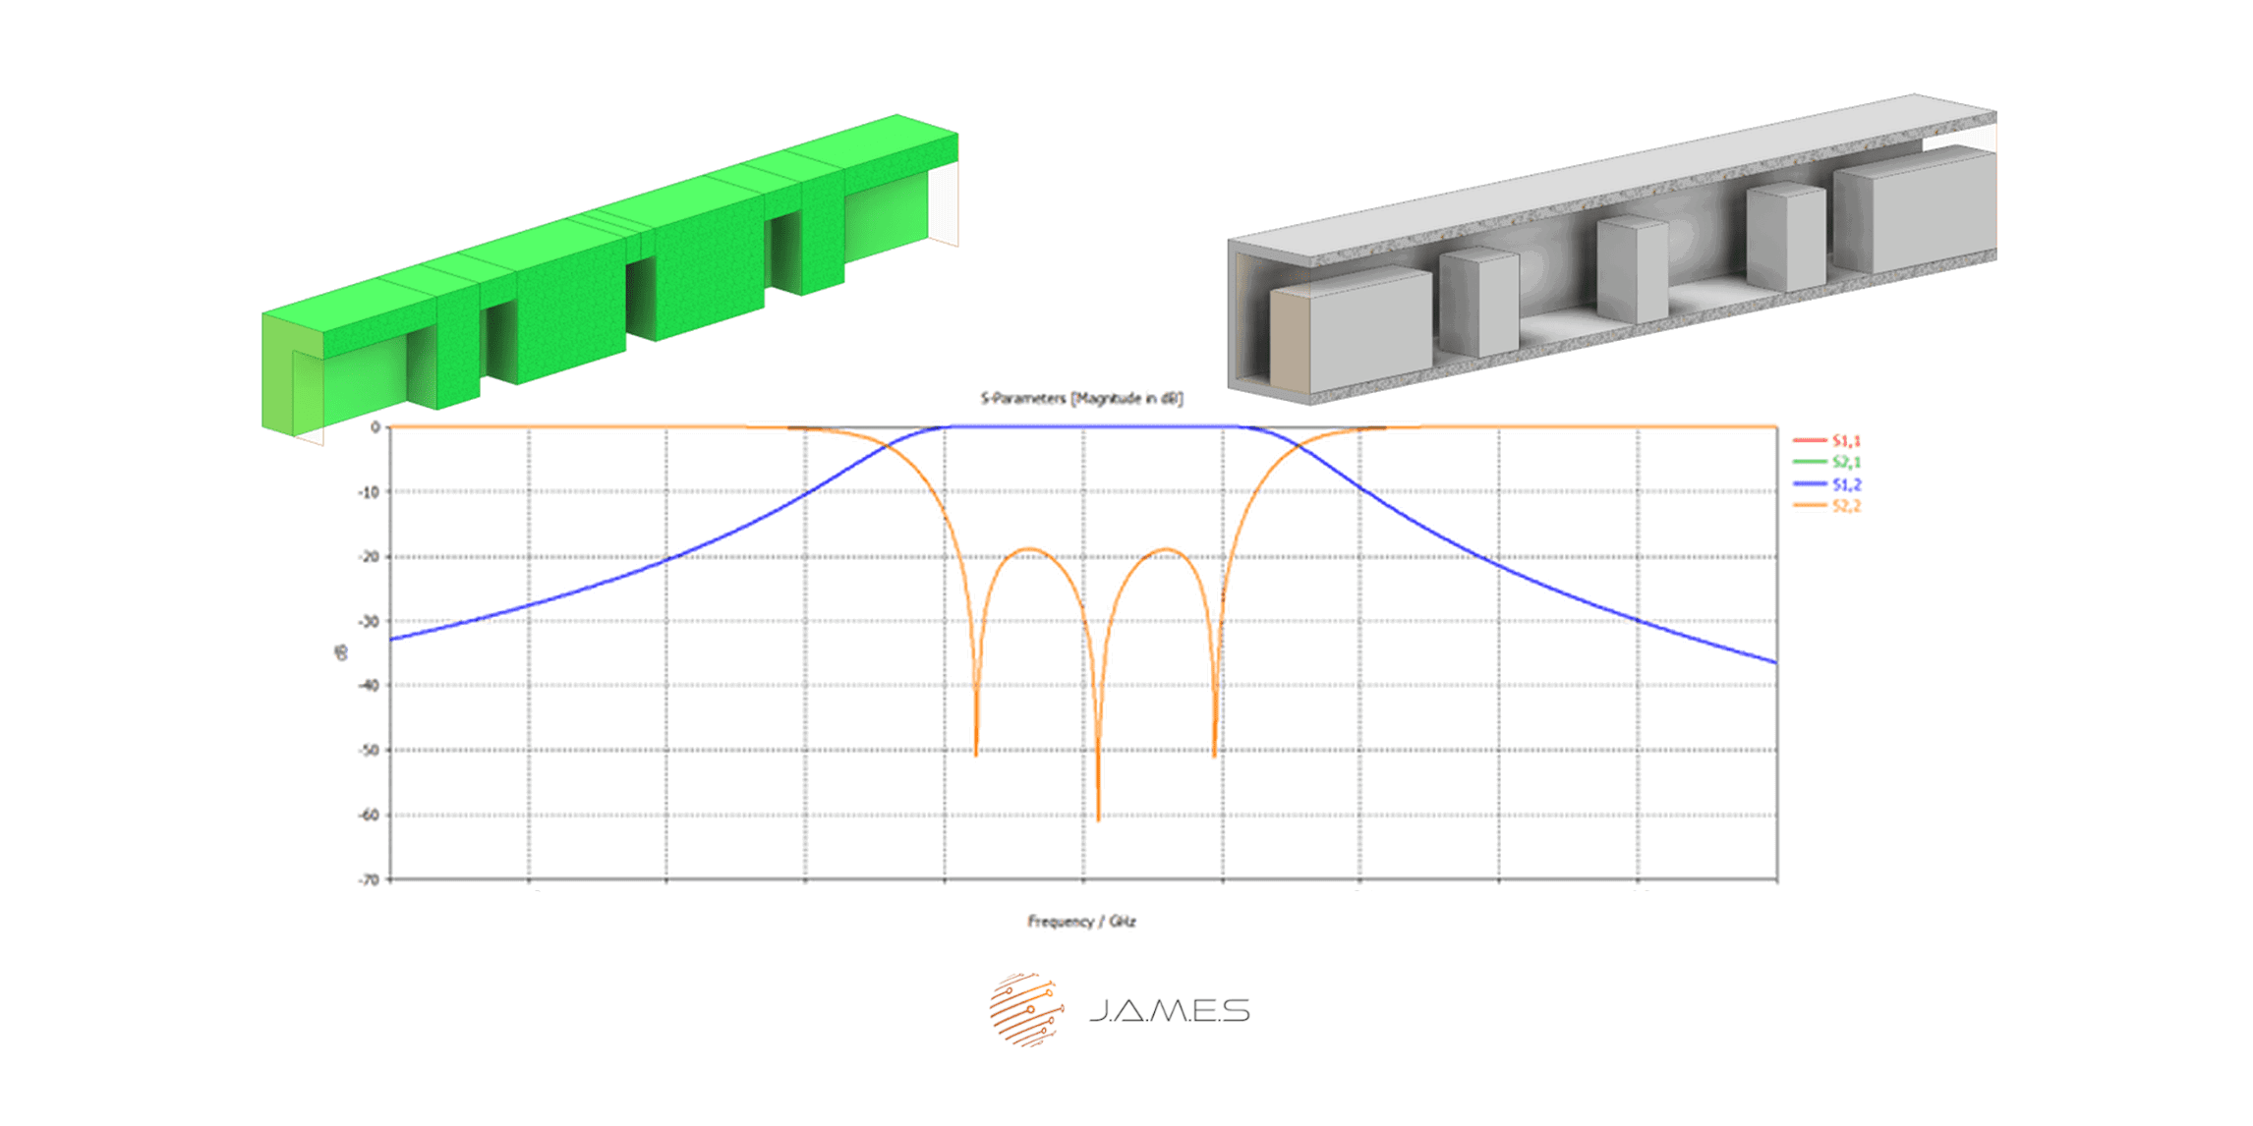Click the dB vertical axis label
This screenshot has height=1126, width=2253.
click(x=341, y=652)
